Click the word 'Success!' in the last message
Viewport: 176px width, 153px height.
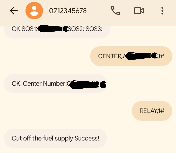click(87, 138)
